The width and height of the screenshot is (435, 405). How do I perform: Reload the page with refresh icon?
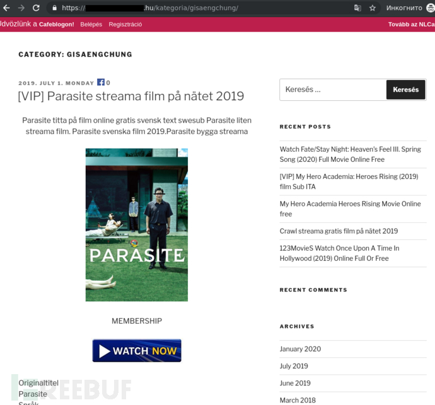tap(36, 8)
